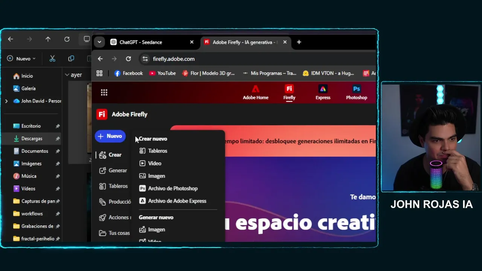Open Tableros in Crear nuevo menu
Image resolution: width=482 pixels, height=271 pixels.
pos(153,151)
